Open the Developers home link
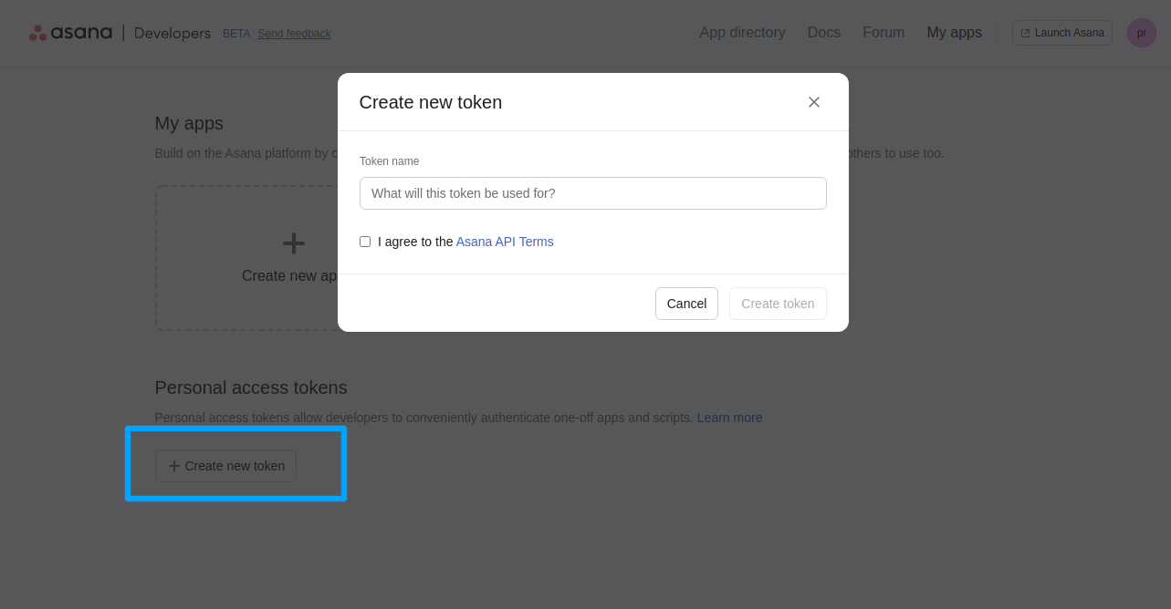Viewport: 1171px width, 609px height. [x=172, y=33]
